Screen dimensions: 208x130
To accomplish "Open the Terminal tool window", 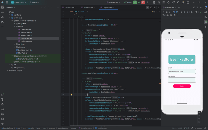I will point(3,119).
